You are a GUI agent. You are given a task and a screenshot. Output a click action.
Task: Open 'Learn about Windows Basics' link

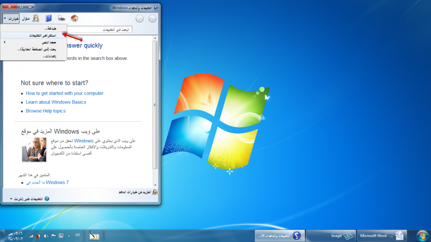click(56, 102)
